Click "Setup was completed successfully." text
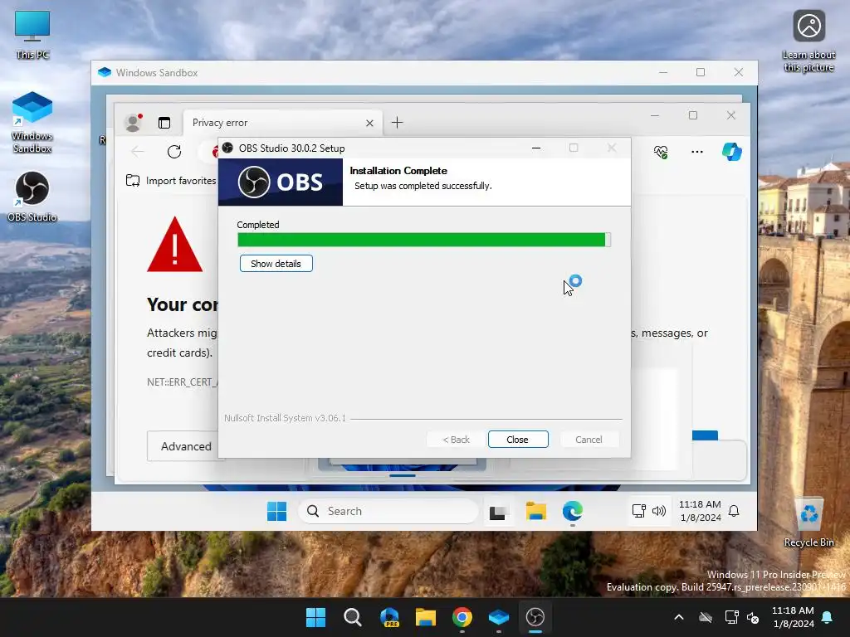The width and height of the screenshot is (850, 637). tap(423, 186)
